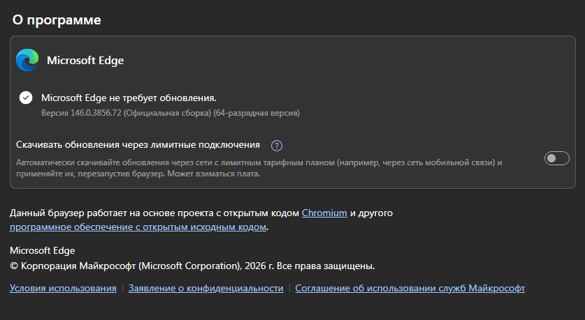
Task: Click the update status checkmark icon
Action: click(26, 98)
